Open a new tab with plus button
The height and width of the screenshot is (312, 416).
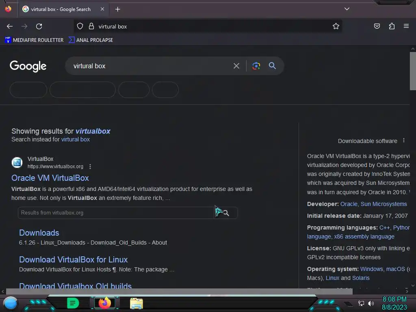(117, 9)
